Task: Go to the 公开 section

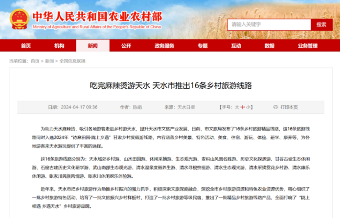Action: click(x=126, y=46)
